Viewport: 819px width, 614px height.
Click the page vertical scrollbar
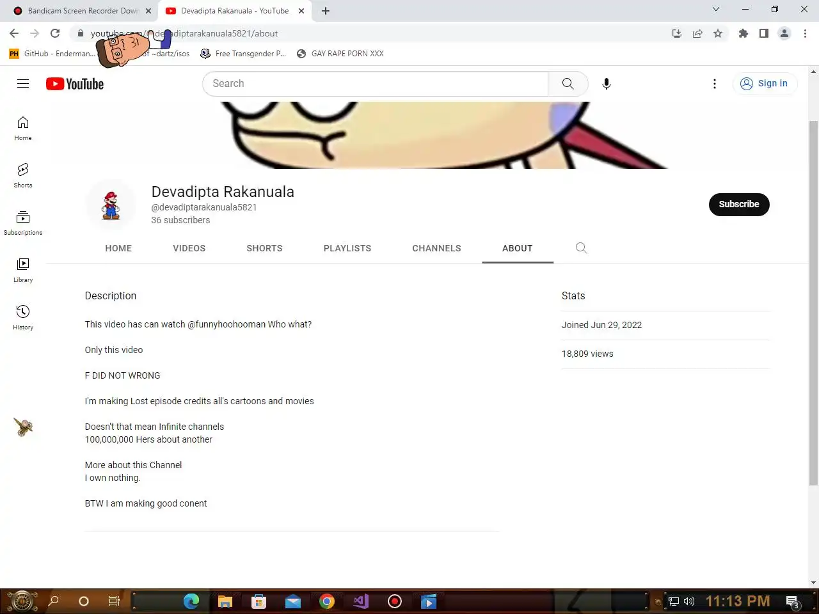(813, 304)
